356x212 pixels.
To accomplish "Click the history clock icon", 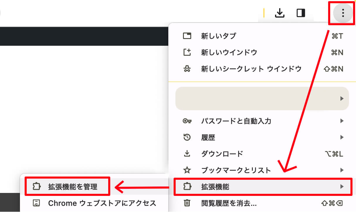I will tap(187, 137).
